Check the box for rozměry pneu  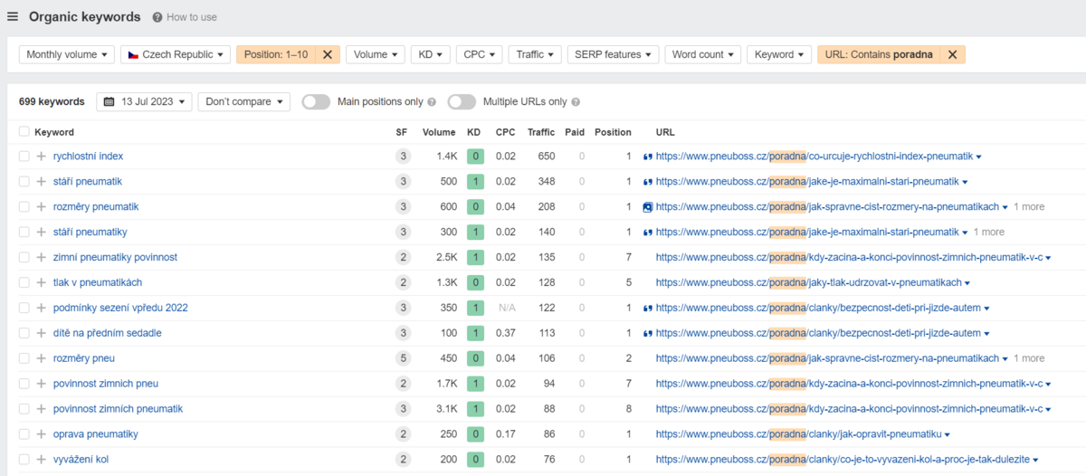pyautogui.click(x=24, y=358)
